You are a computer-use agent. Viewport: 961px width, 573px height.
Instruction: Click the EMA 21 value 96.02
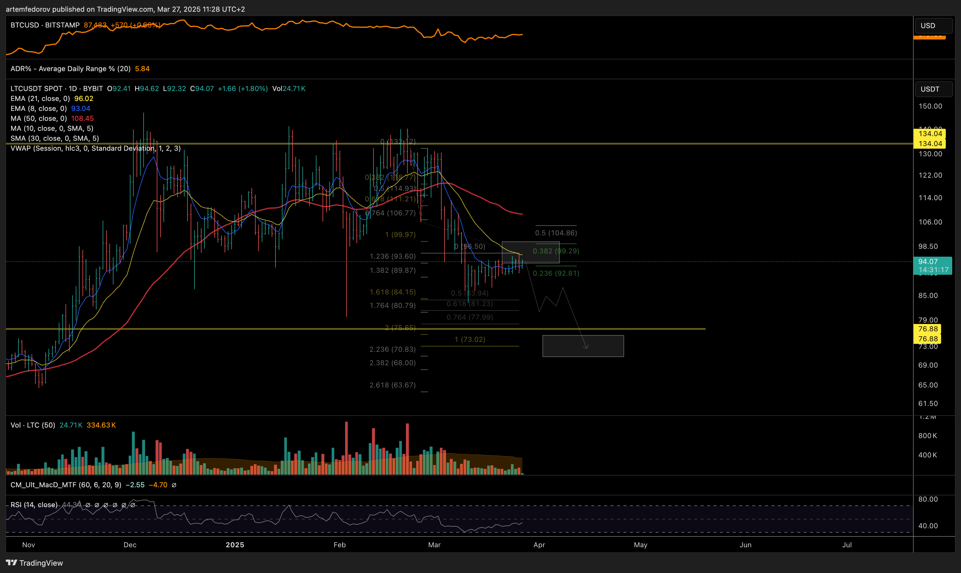coord(84,98)
